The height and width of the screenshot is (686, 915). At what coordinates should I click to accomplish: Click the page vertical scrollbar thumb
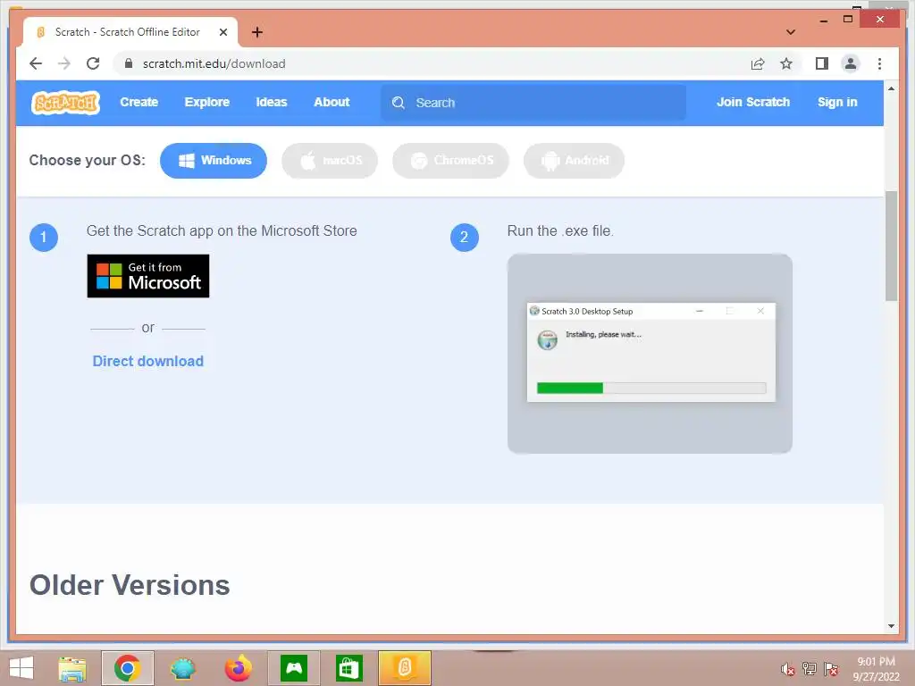point(891,245)
